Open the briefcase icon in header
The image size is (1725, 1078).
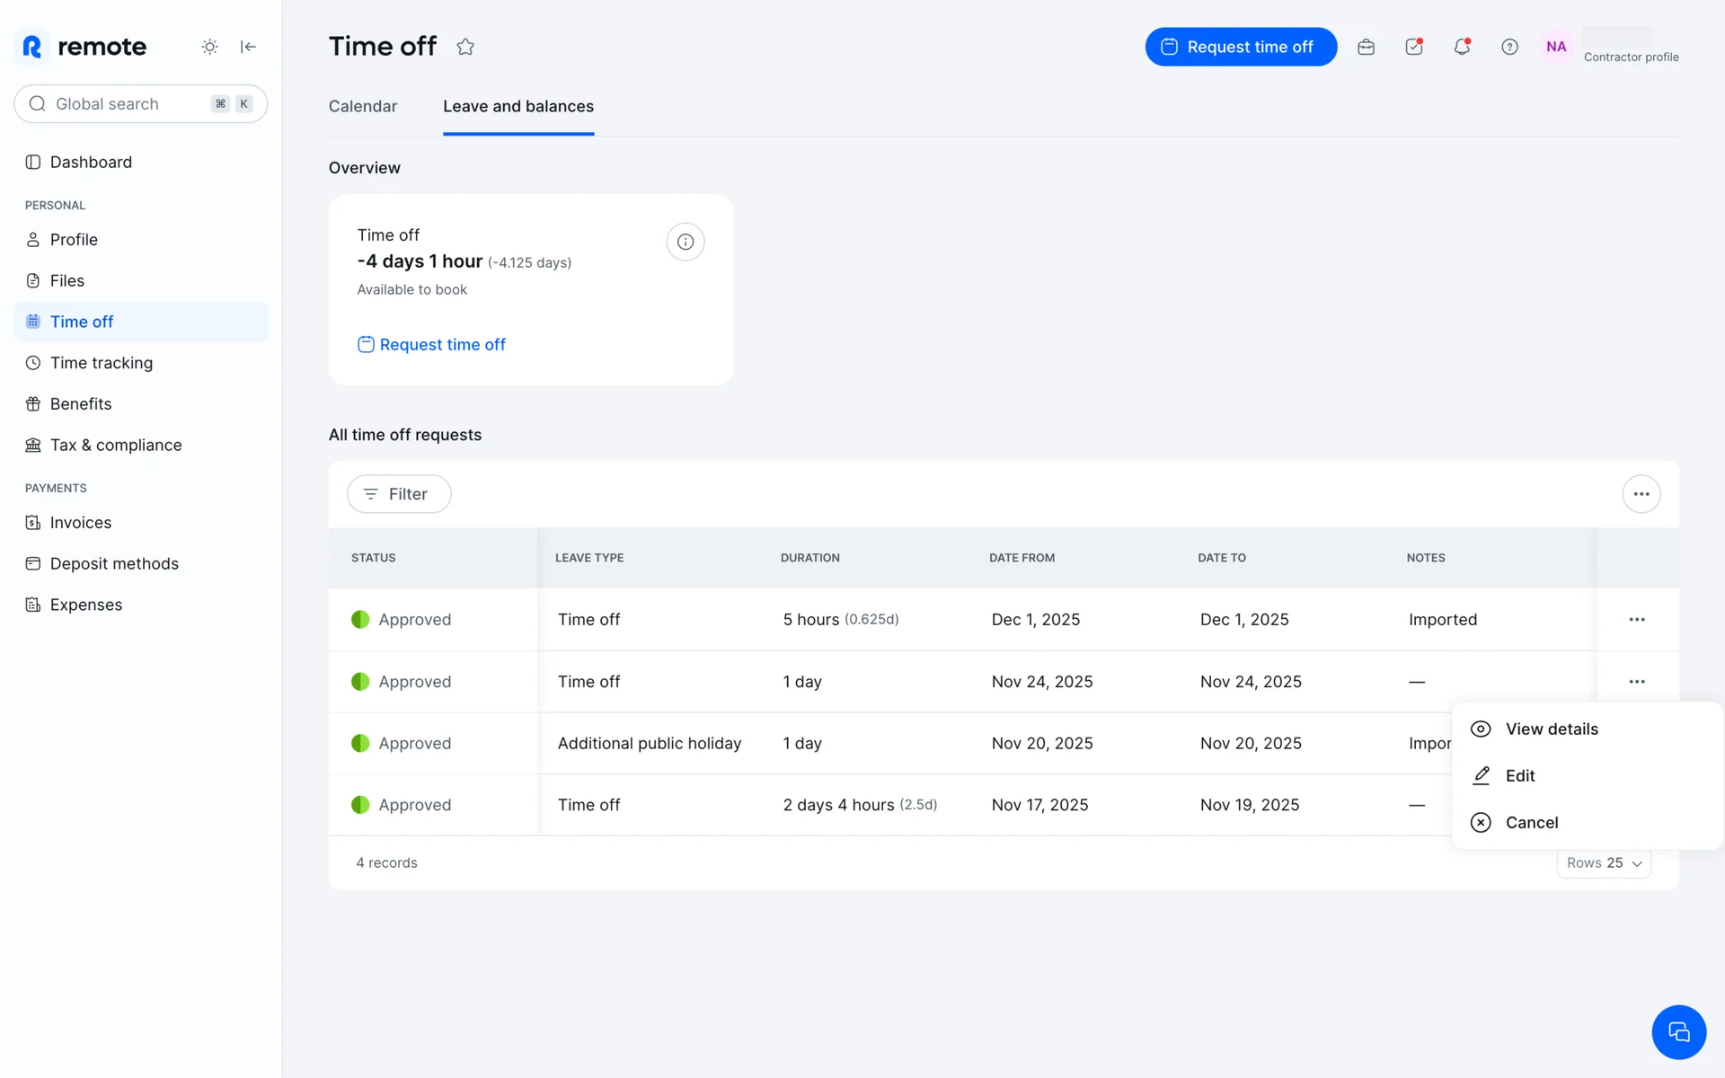point(1366,47)
